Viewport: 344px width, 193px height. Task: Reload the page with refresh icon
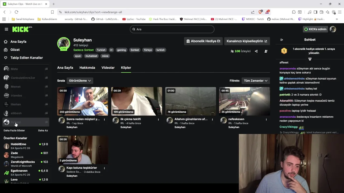(16, 12)
